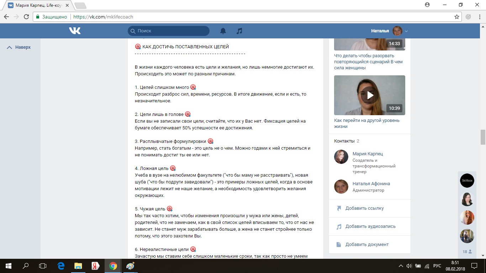Bookmark this page with the star
This screenshot has height=273, width=486.
[x=457, y=17]
